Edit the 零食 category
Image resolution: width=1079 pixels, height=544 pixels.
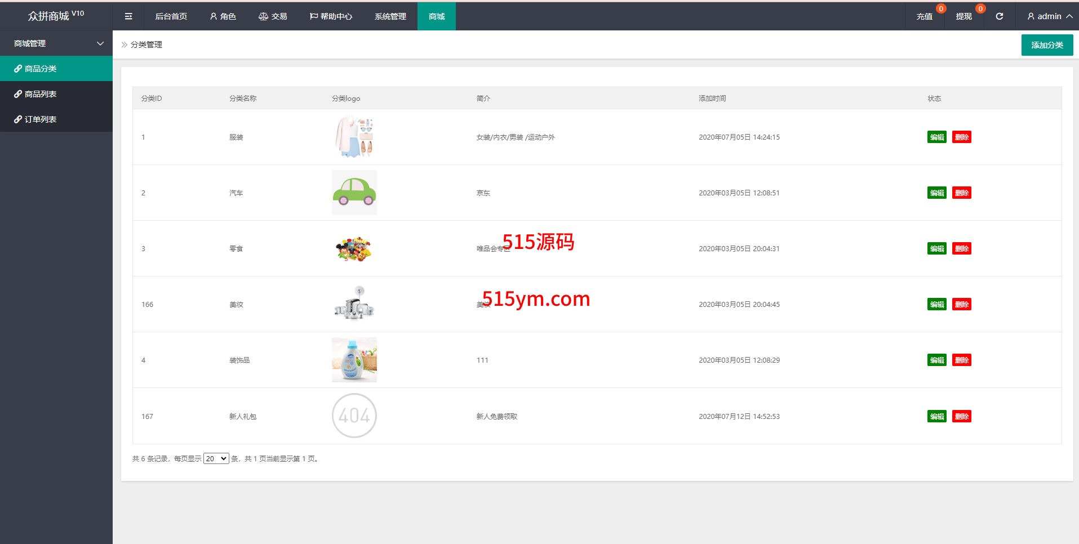[x=937, y=248]
